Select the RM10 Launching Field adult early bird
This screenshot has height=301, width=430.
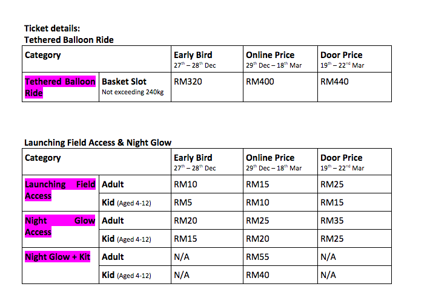(186, 184)
